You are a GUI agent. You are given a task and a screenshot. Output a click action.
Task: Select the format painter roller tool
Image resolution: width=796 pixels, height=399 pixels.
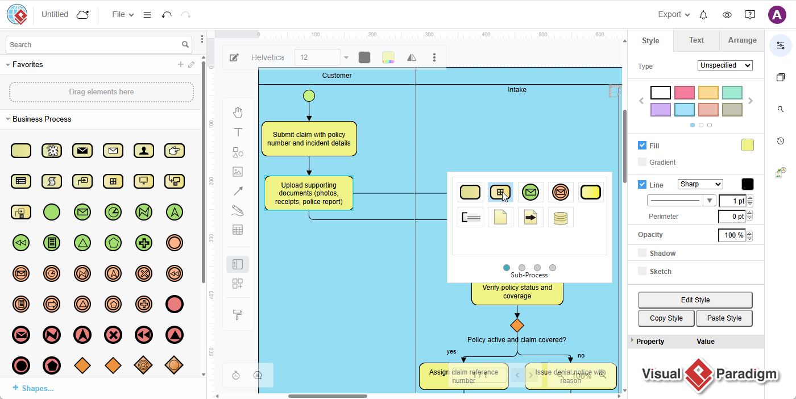click(238, 315)
